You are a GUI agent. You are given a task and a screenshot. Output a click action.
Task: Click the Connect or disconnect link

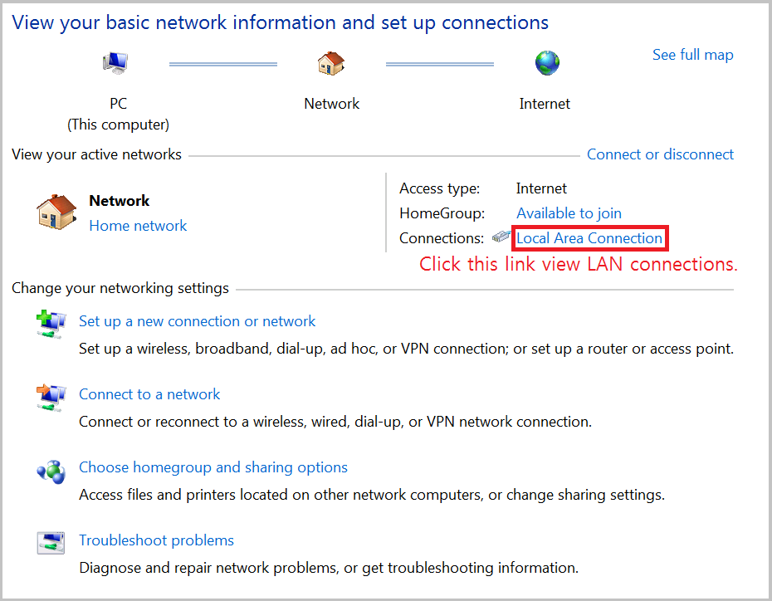(660, 154)
